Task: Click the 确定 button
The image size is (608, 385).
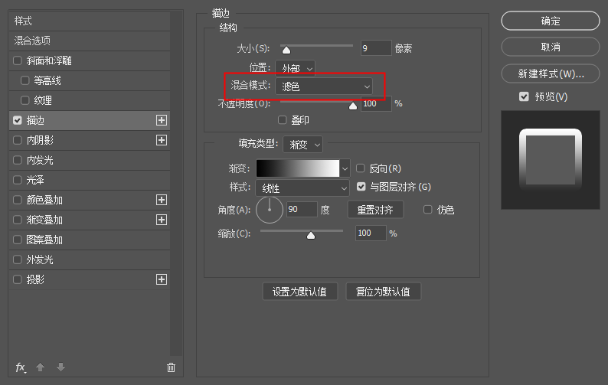Action: point(551,21)
